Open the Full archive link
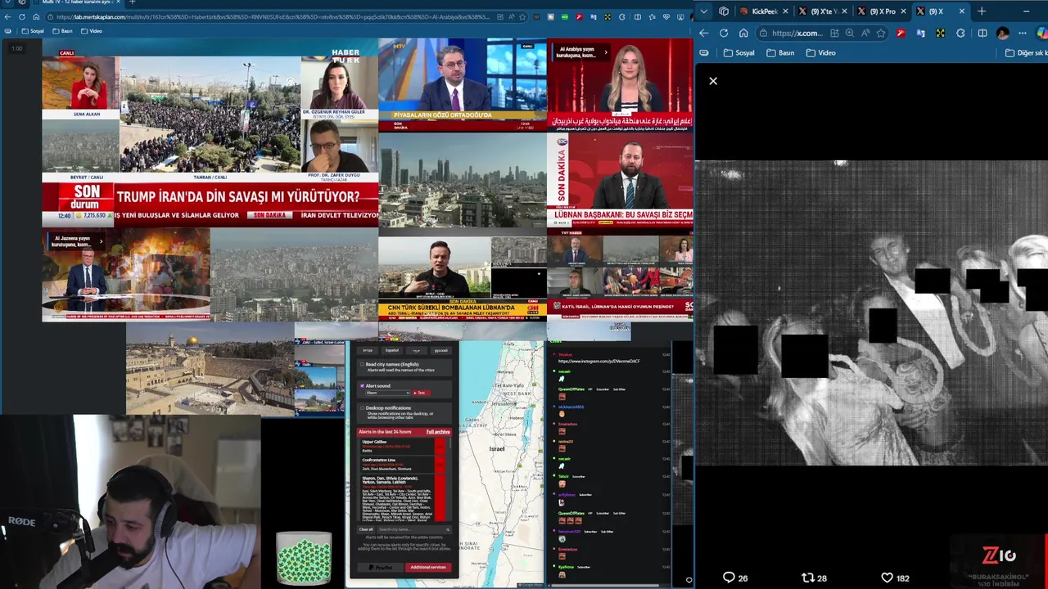The height and width of the screenshot is (589, 1048). tap(438, 432)
